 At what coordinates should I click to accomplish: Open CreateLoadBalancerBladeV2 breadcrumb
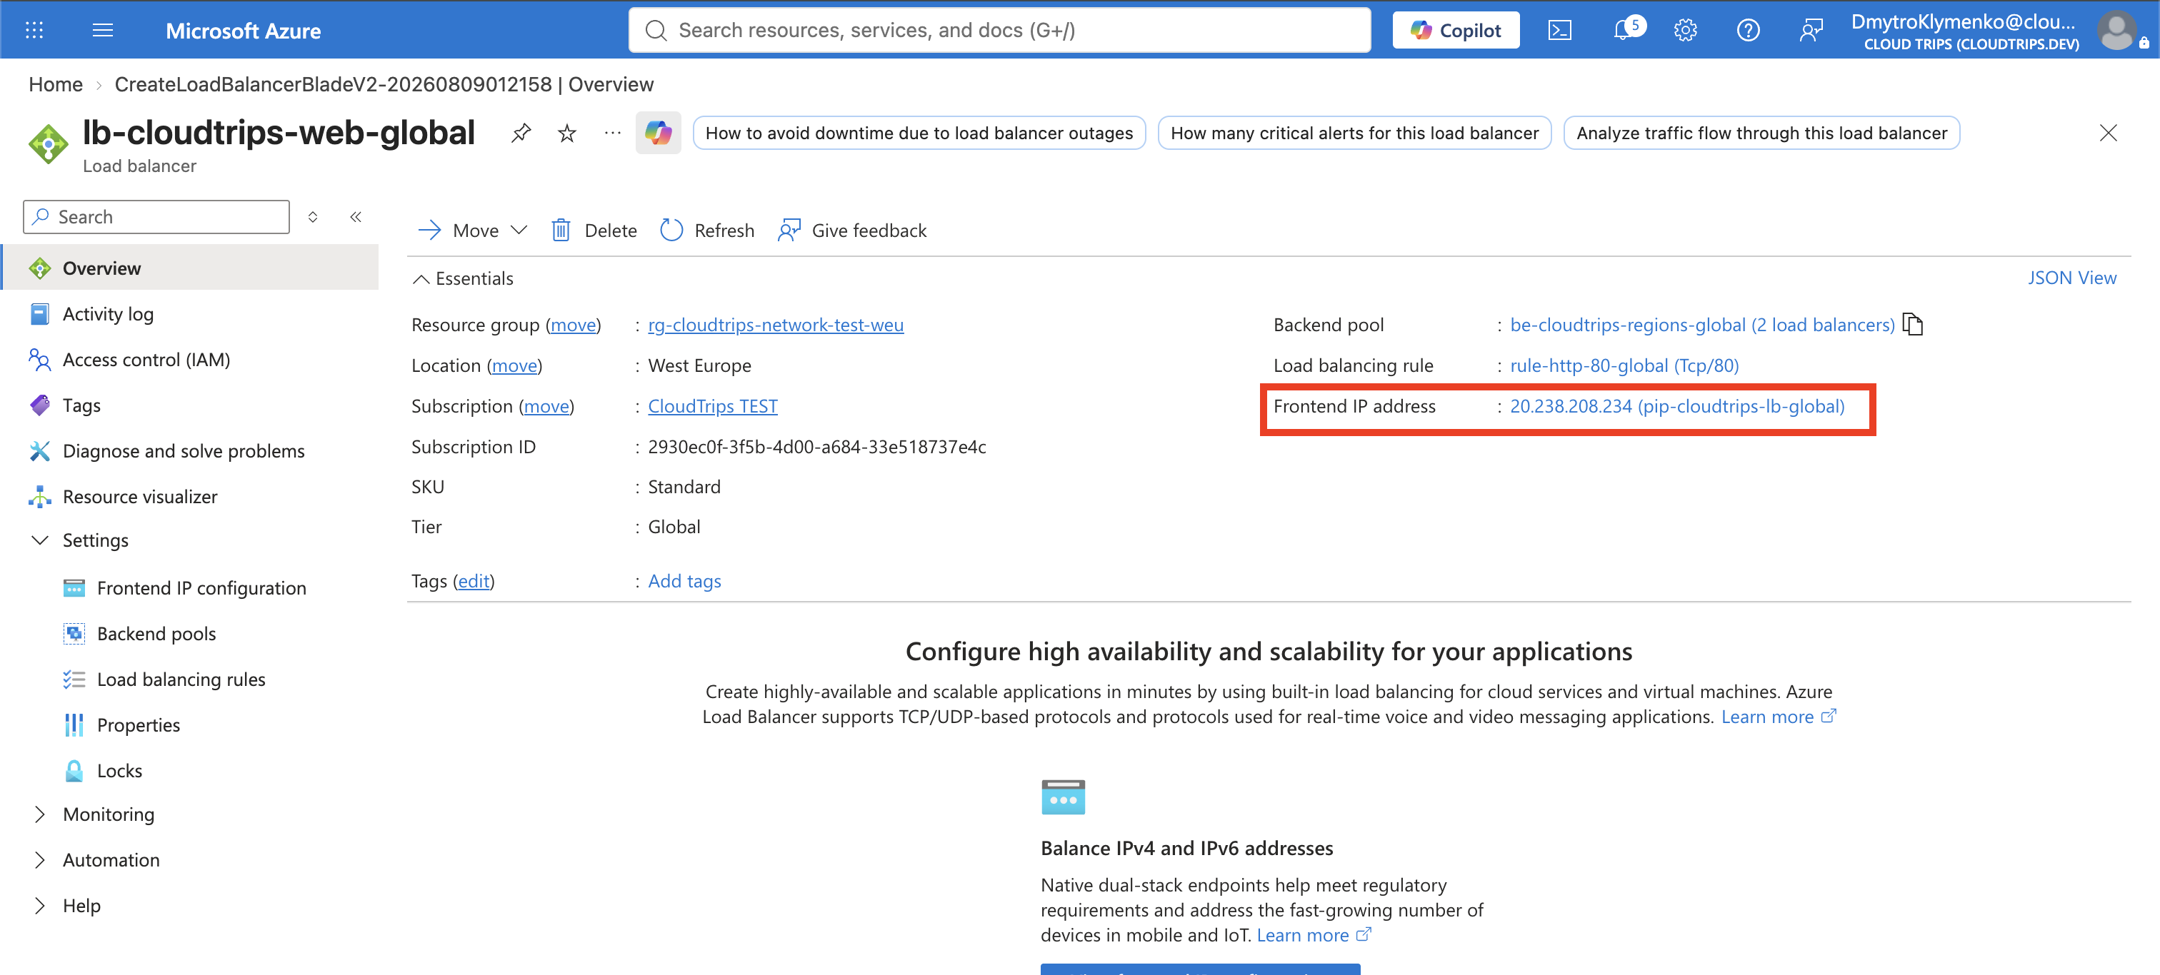(384, 85)
